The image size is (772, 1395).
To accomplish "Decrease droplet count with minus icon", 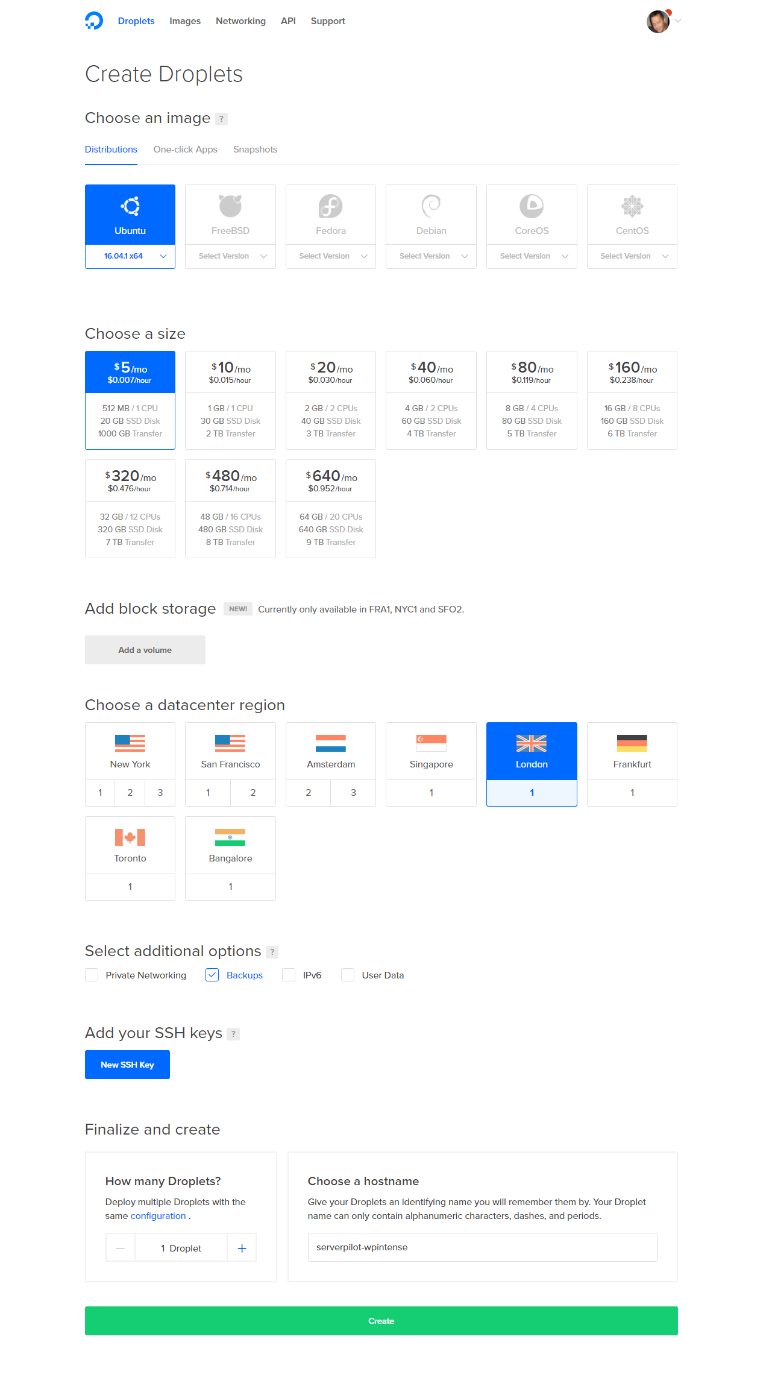I will [121, 1248].
